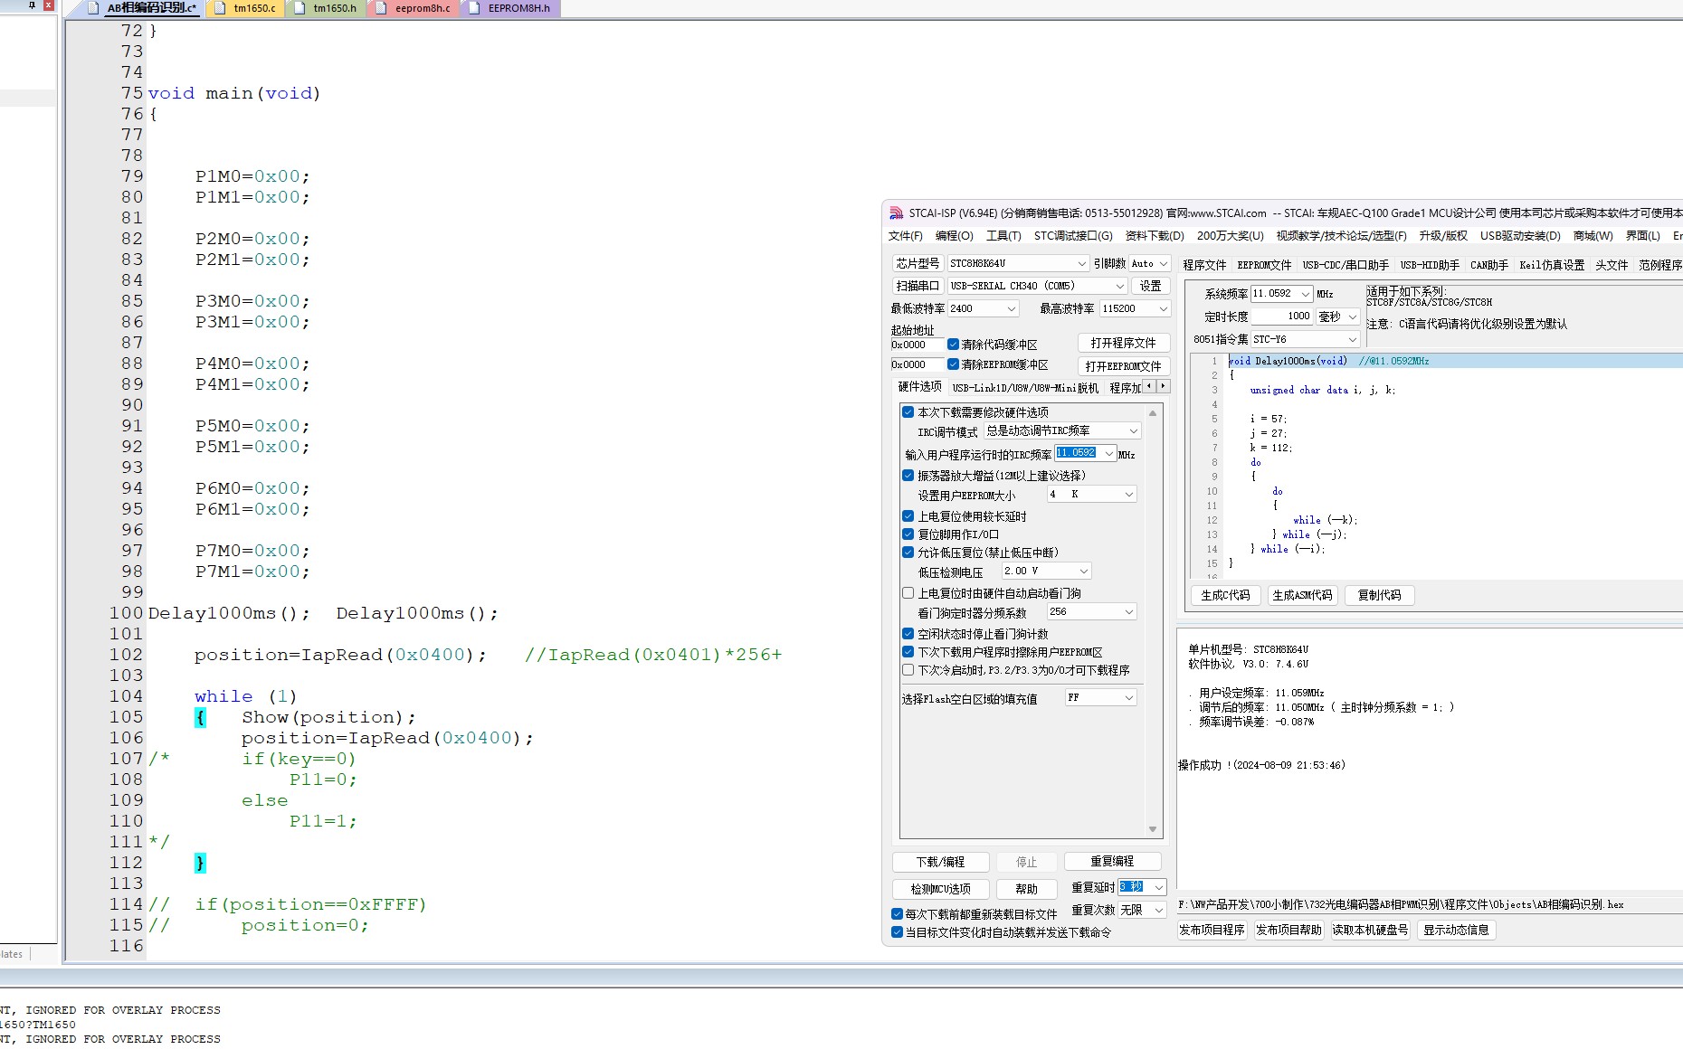
Task: Click the file icon on EEPROM8H.h tab
Action: click(x=474, y=8)
